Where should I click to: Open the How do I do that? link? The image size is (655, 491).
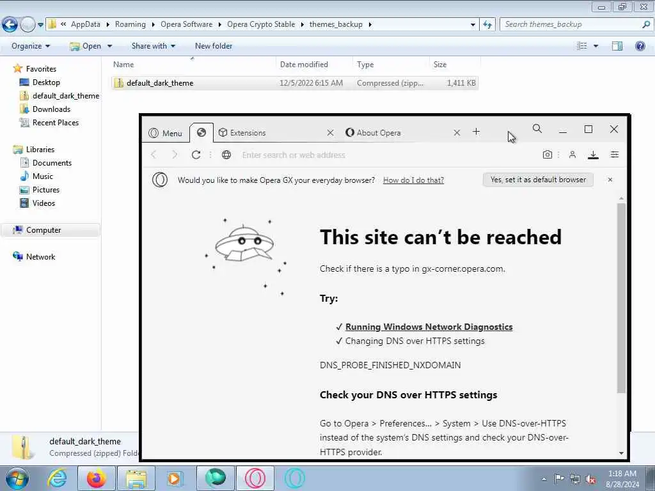point(413,180)
